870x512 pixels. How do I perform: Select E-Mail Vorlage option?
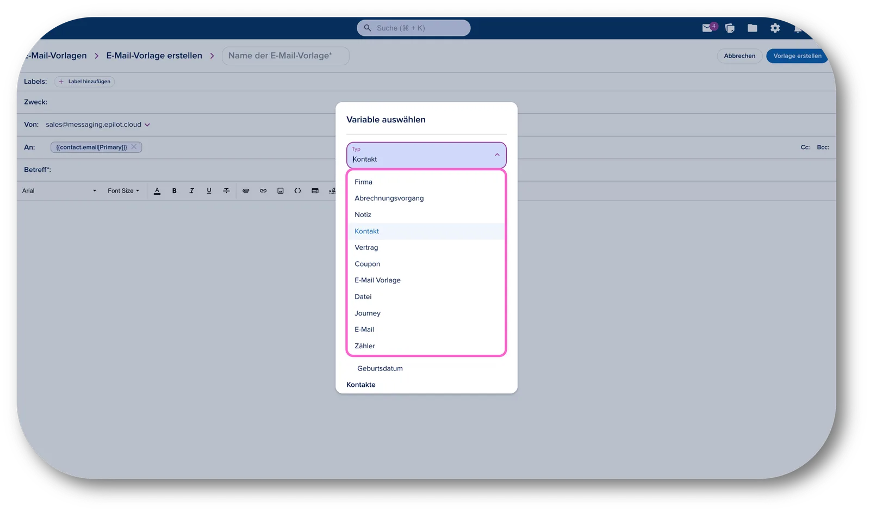(x=426, y=280)
